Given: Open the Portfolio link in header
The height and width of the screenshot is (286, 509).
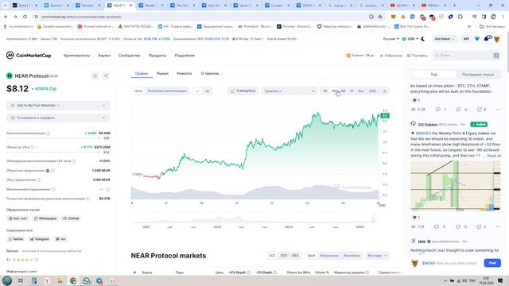Looking at the screenshot, I should [x=417, y=56].
